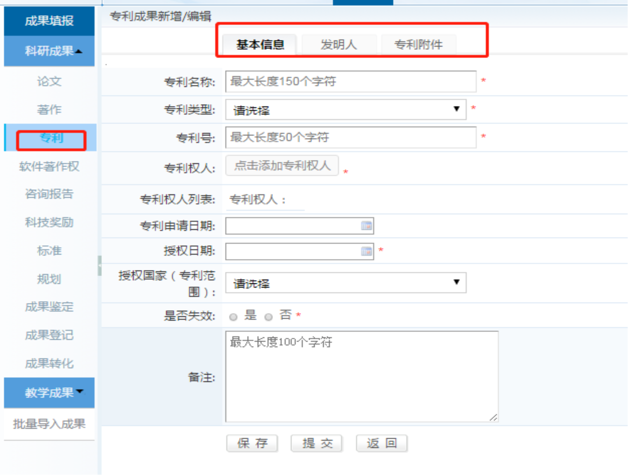Click into the 备注 text area

pyautogui.click(x=361, y=376)
